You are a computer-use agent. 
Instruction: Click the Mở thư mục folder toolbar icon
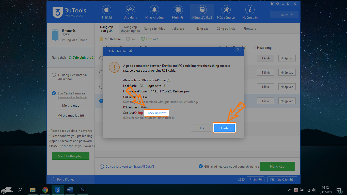pos(101,39)
